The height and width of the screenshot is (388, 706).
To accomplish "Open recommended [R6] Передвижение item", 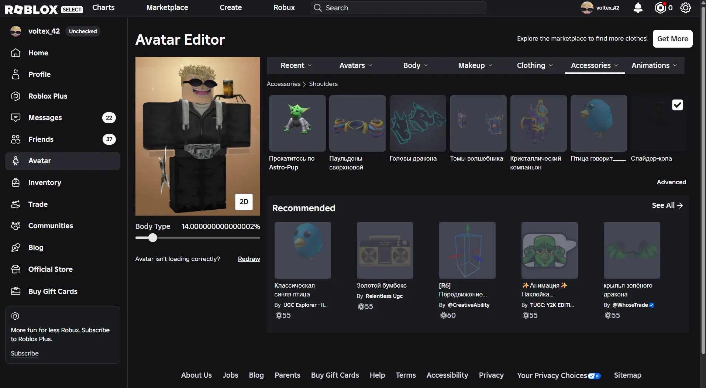I will [467, 250].
